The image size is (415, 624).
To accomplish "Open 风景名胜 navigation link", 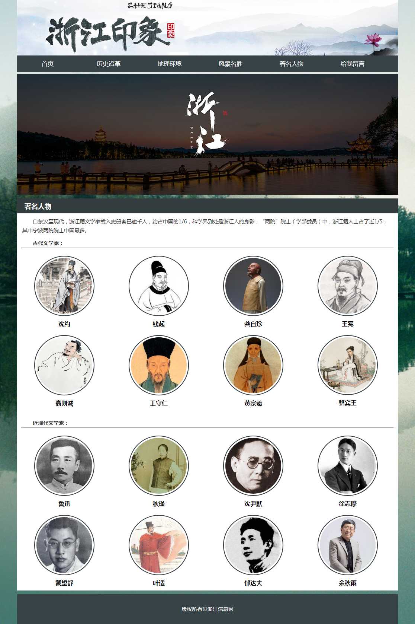I will pyautogui.click(x=231, y=64).
